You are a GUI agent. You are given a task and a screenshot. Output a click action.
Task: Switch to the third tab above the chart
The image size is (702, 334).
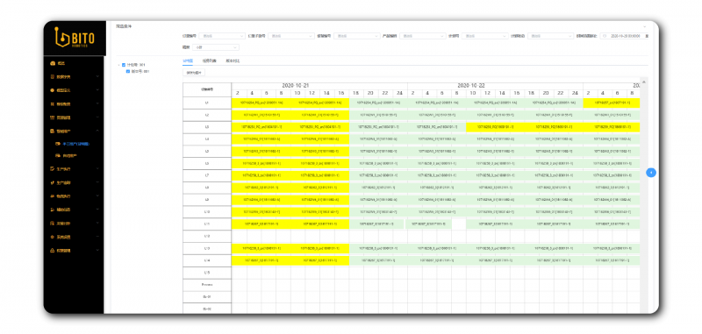[233, 60]
